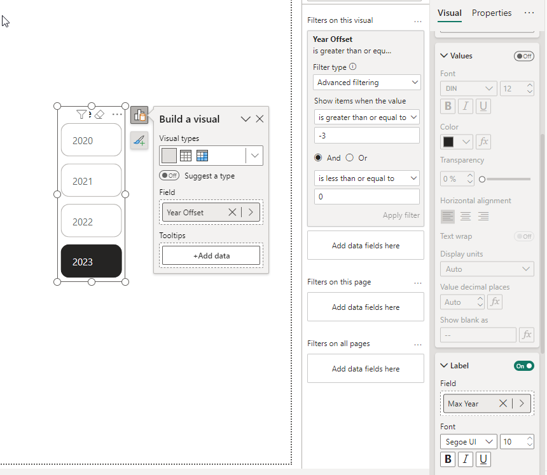Image resolution: width=547 pixels, height=475 pixels.
Task: Open format pane more options ellipsis
Action: (x=529, y=13)
